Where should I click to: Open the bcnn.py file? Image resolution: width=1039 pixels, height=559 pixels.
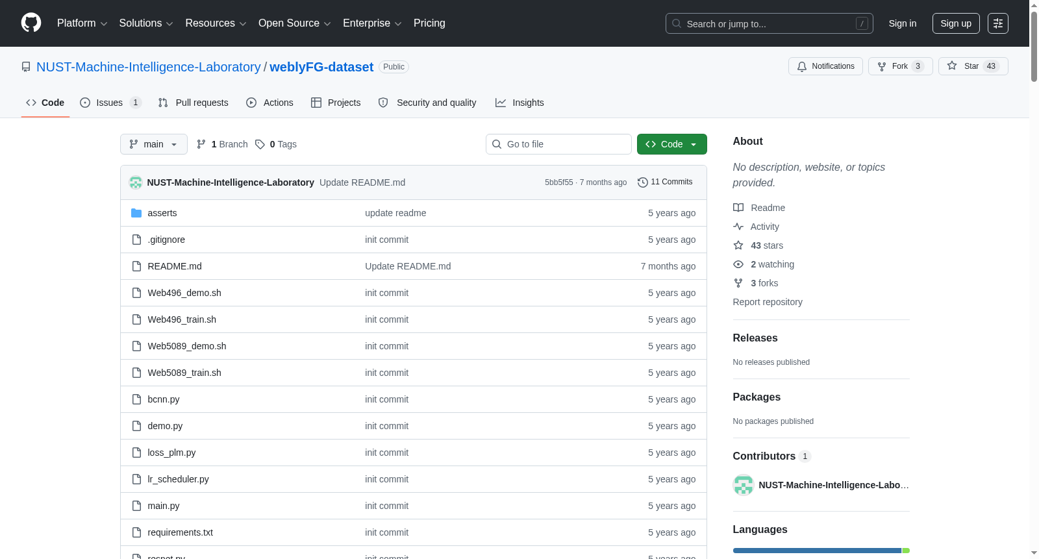(x=164, y=399)
